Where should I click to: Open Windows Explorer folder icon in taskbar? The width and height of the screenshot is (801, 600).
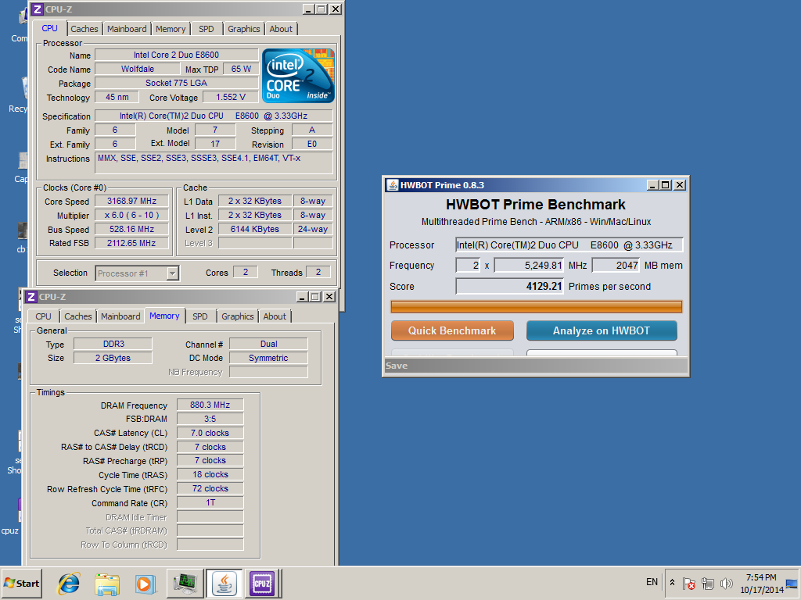107,583
